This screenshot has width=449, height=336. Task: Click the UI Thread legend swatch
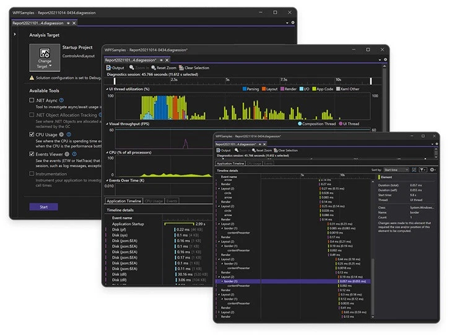click(x=341, y=124)
